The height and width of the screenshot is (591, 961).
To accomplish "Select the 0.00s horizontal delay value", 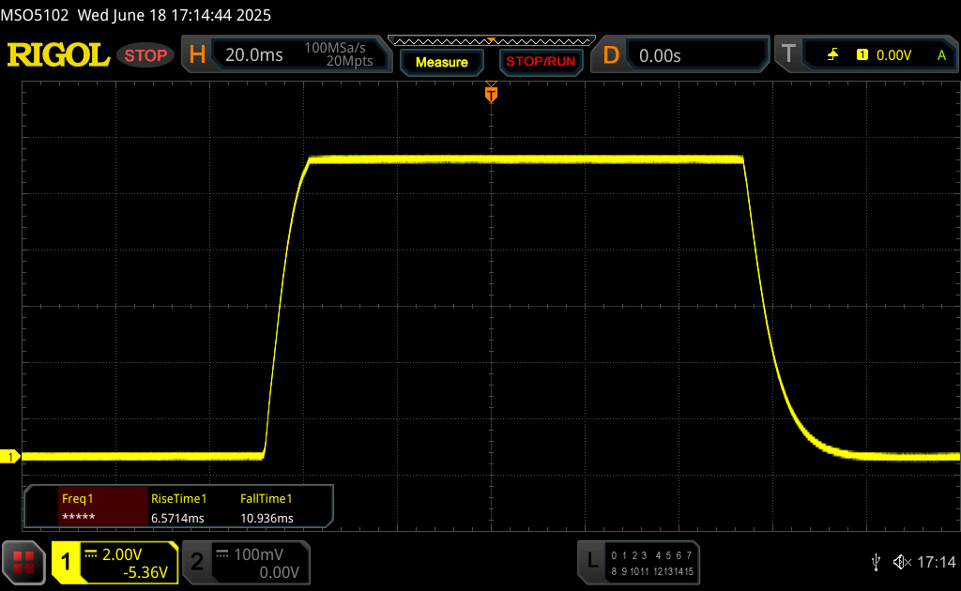I will click(x=660, y=55).
